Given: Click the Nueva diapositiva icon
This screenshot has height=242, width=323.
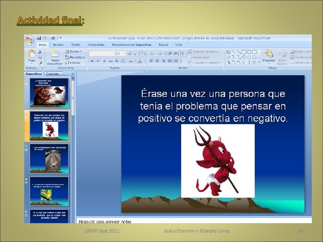Looking at the screenshot, I should pos(55,54).
